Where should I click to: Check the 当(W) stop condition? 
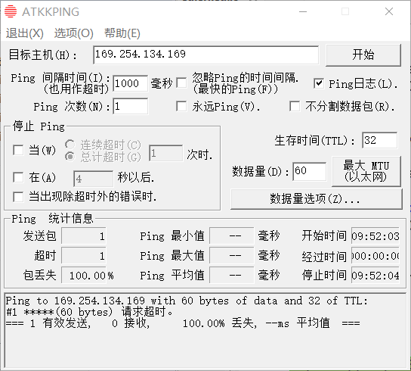[18, 150]
